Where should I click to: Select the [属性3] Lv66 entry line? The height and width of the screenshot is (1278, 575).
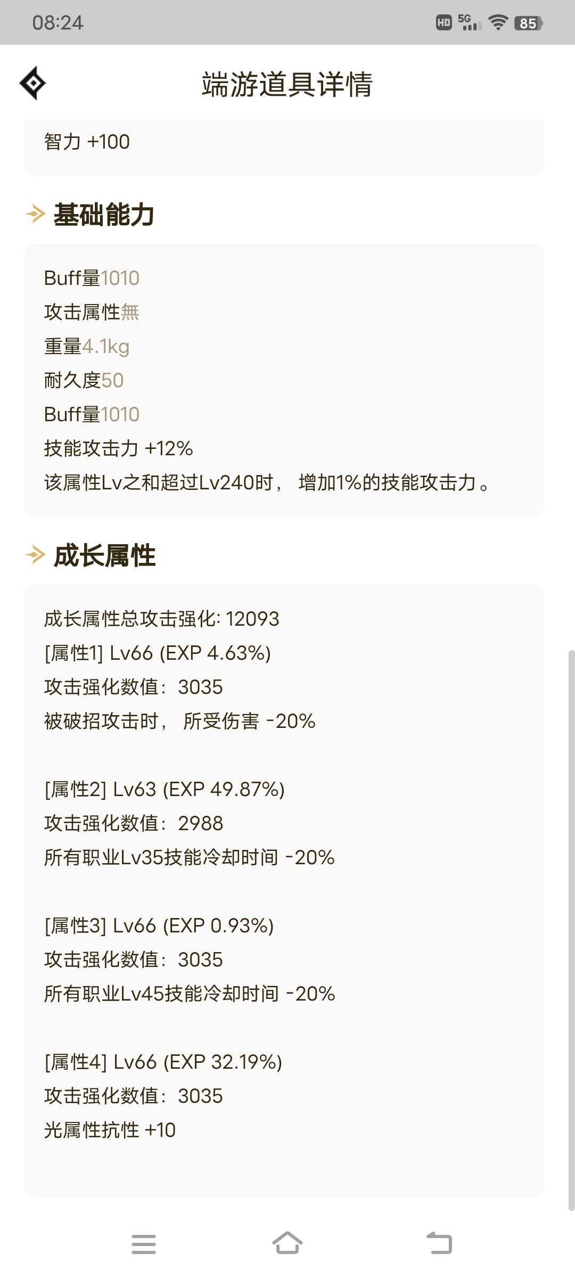[x=159, y=925]
